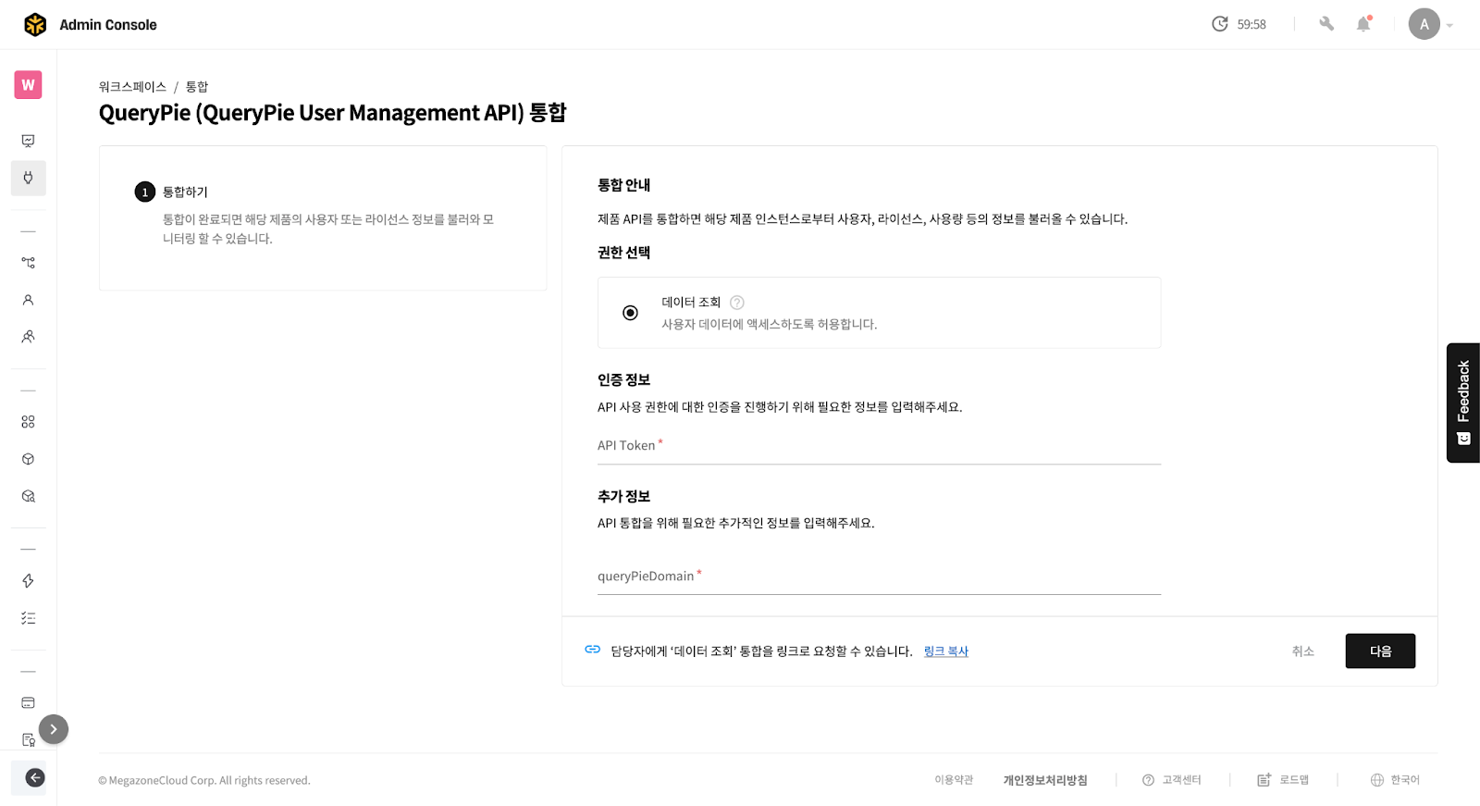
Task: Go to 워크스페이스 breadcrumb
Action: 132,87
